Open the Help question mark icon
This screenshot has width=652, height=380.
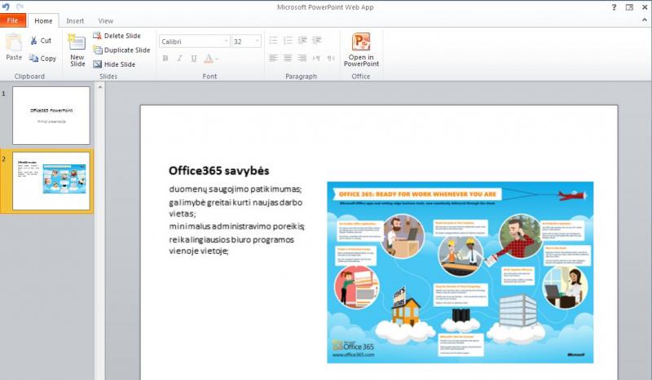click(614, 7)
